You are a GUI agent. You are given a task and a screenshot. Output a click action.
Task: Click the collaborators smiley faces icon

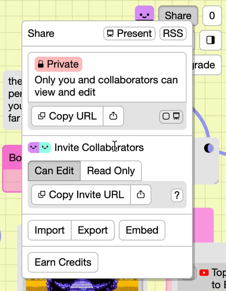pos(39,148)
